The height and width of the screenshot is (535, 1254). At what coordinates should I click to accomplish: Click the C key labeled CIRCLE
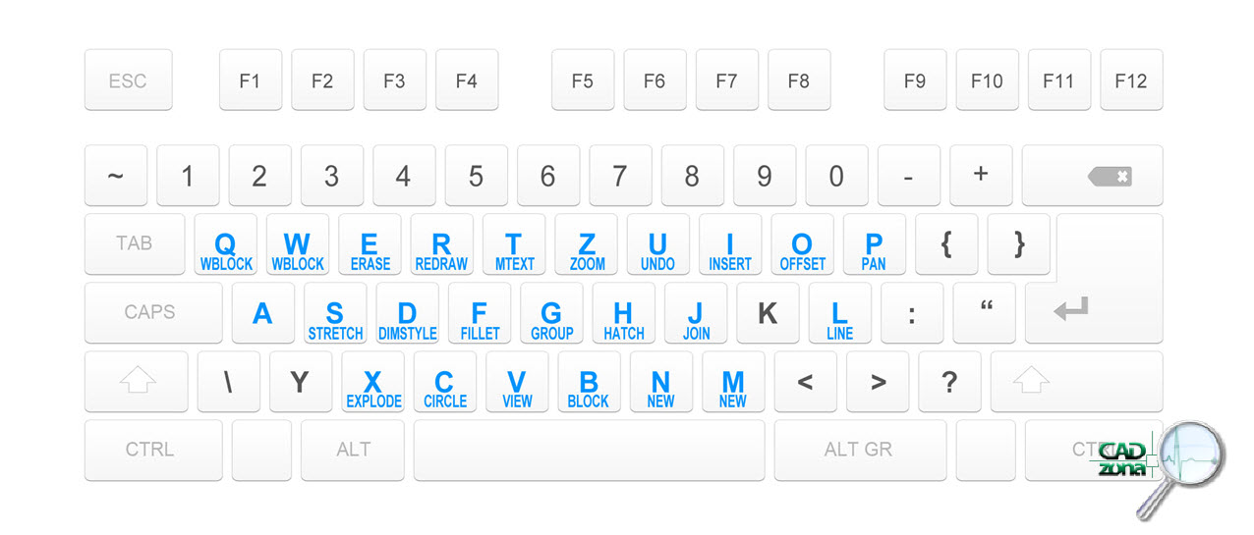pos(444,382)
